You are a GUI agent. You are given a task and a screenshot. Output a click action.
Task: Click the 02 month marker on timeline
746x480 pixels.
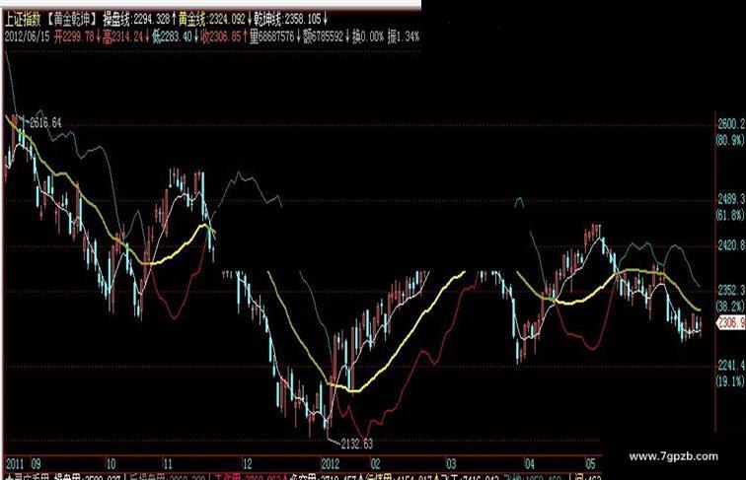coord(376,464)
